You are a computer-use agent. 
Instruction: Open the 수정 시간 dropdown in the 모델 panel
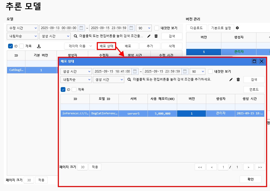pyautogui.click(x=22, y=28)
